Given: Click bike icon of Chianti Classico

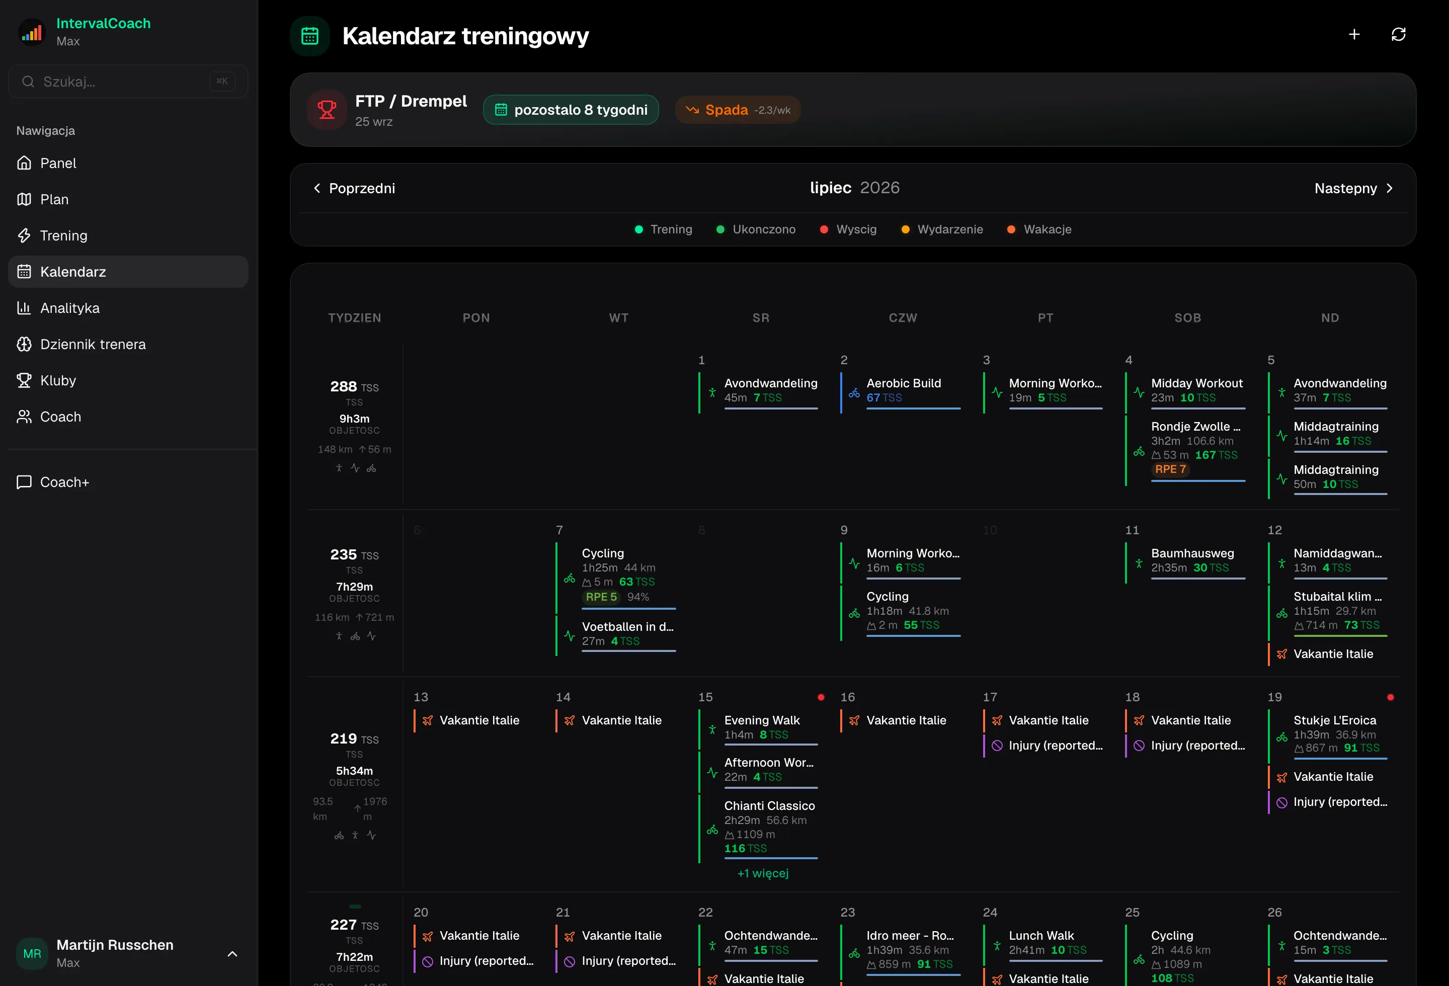Looking at the screenshot, I should [712, 830].
